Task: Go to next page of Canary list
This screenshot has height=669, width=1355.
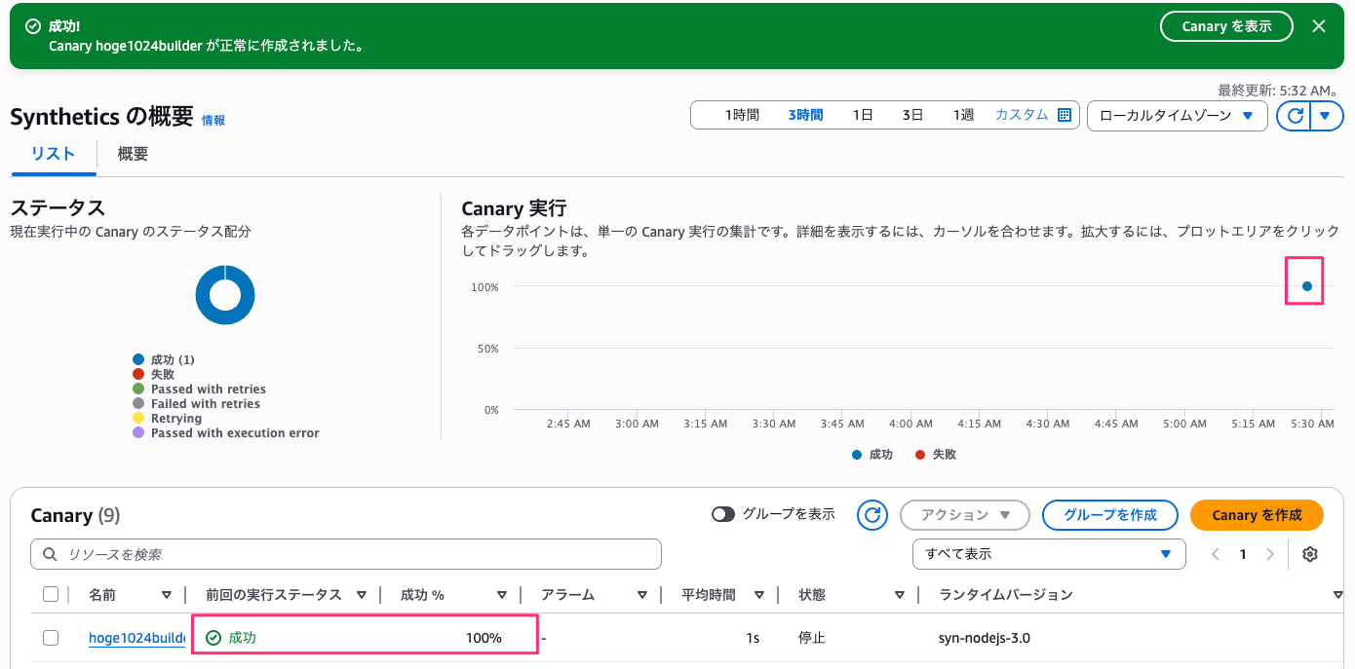Action: [x=1269, y=554]
